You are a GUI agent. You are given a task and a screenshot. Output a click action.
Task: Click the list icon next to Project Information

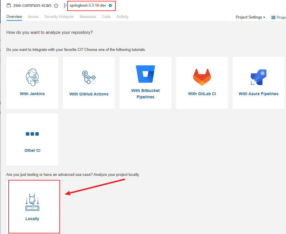273,17
